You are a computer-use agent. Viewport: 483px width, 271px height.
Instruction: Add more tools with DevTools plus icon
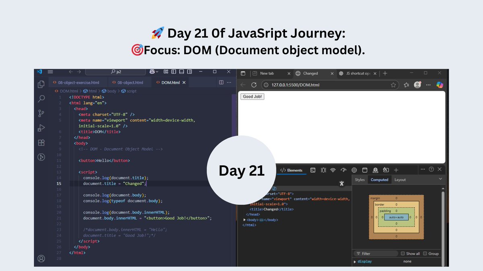pos(396,170)
